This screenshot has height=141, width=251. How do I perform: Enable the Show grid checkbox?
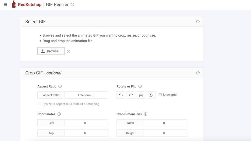click(x=160, y=95)
